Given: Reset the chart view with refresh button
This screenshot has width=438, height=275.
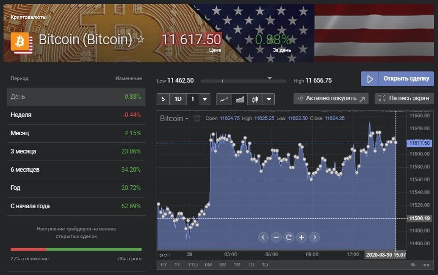Looking at the screenshot, I should point(288,237).
